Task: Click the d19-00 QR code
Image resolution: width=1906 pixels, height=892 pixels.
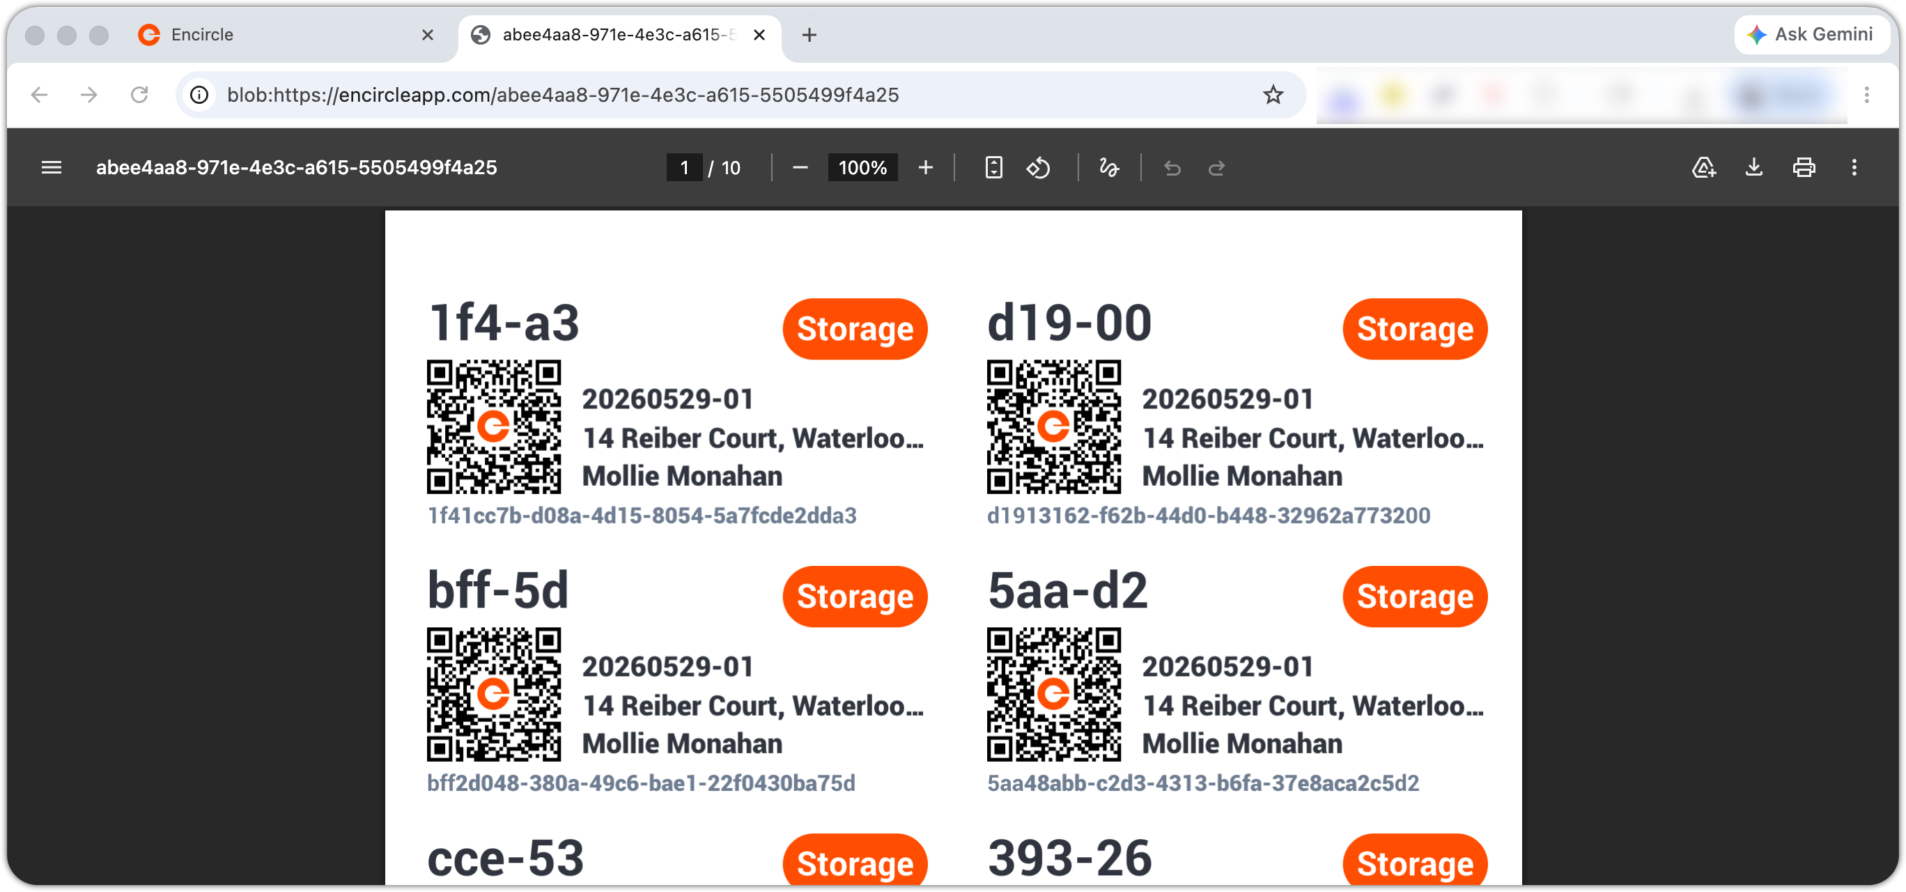Action: coord(1053,426)
